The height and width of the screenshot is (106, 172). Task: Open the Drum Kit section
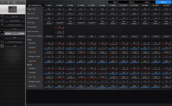click(15, 16)
